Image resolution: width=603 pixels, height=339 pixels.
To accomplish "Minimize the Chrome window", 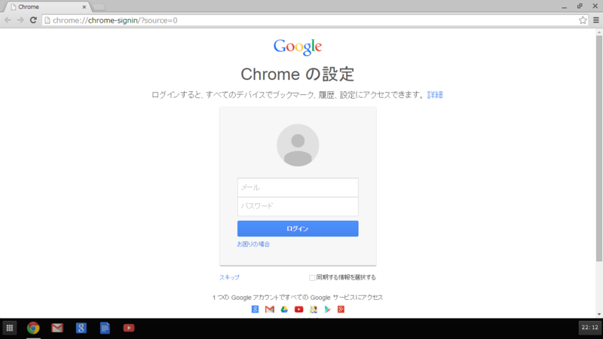I will point(564,7).
